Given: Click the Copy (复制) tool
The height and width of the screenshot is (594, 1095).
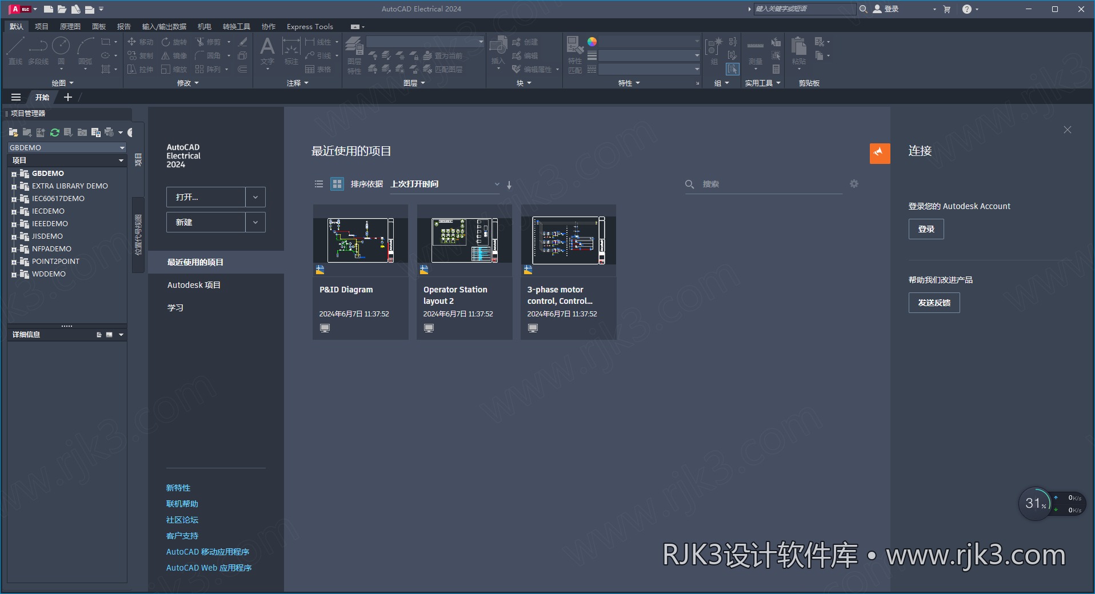Looking at the screenshot, I should point(140,55).
